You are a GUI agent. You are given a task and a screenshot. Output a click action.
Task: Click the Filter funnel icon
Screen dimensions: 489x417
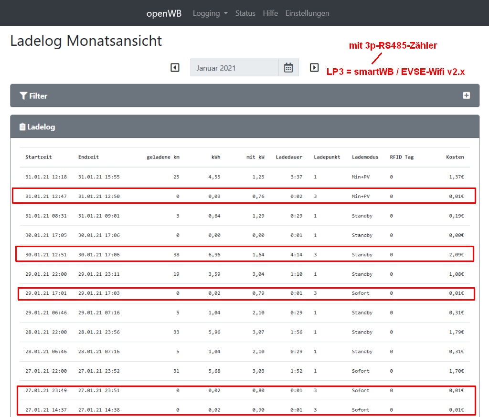(x=23, y=96)
